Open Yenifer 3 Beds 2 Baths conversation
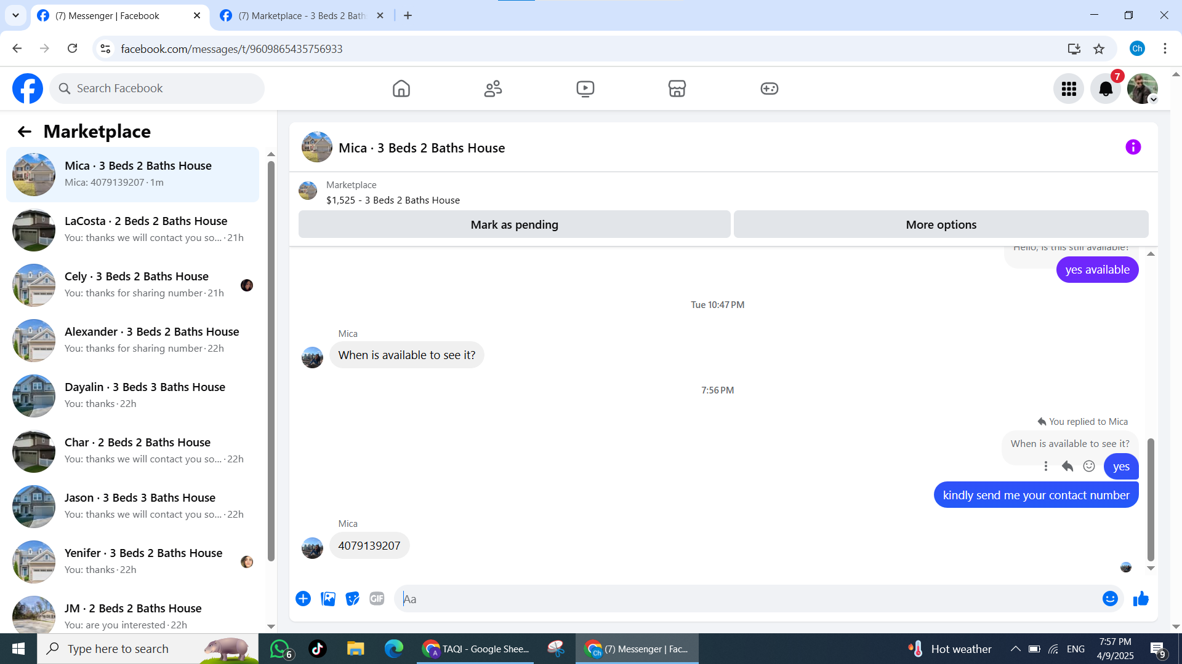Viewport: 1182px width, 664px height. pos(132,562)
